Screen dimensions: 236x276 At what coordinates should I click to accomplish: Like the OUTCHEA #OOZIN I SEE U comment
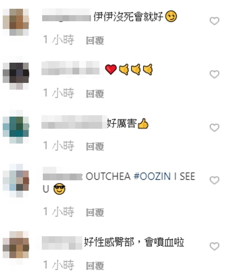point(214,180)
